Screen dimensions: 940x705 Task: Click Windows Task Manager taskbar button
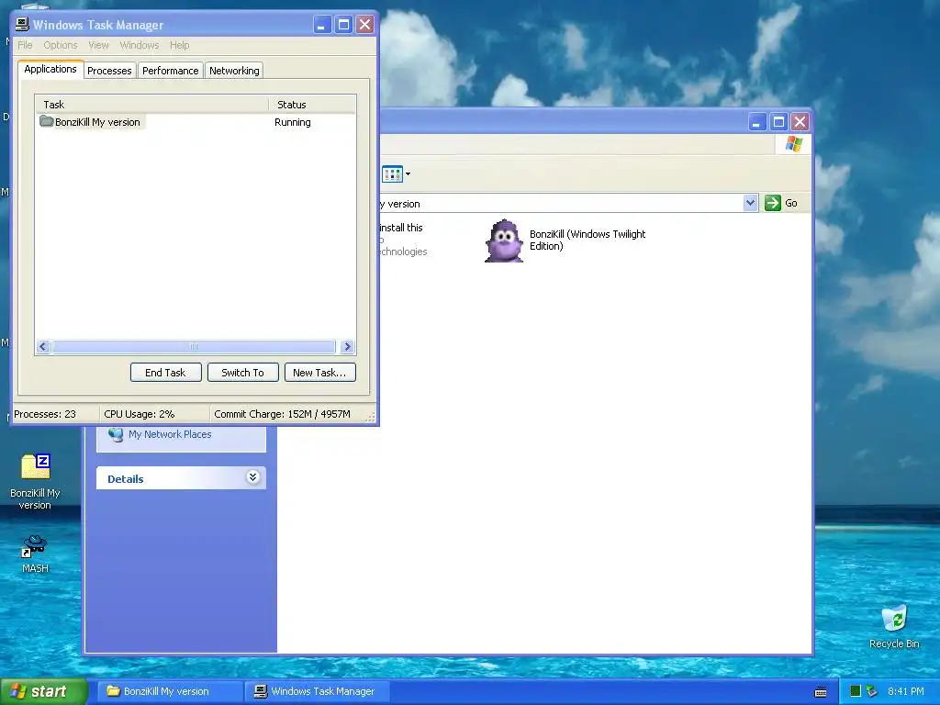click(318, 691)
